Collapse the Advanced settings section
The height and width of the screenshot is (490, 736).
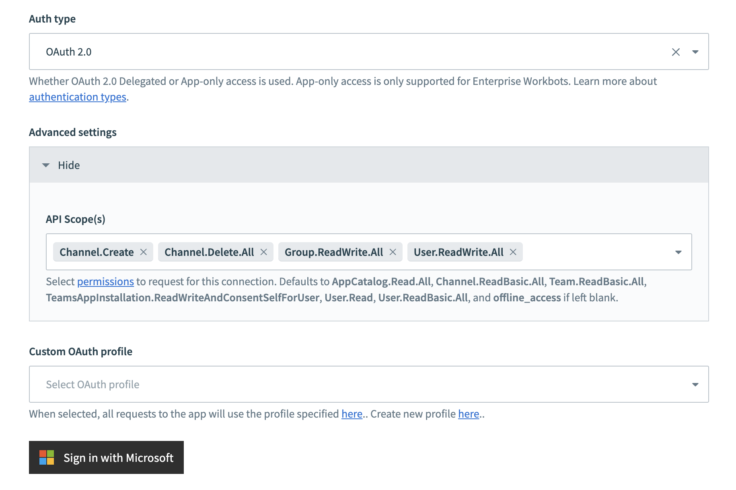pyautogui.click(x=68, y=165)
